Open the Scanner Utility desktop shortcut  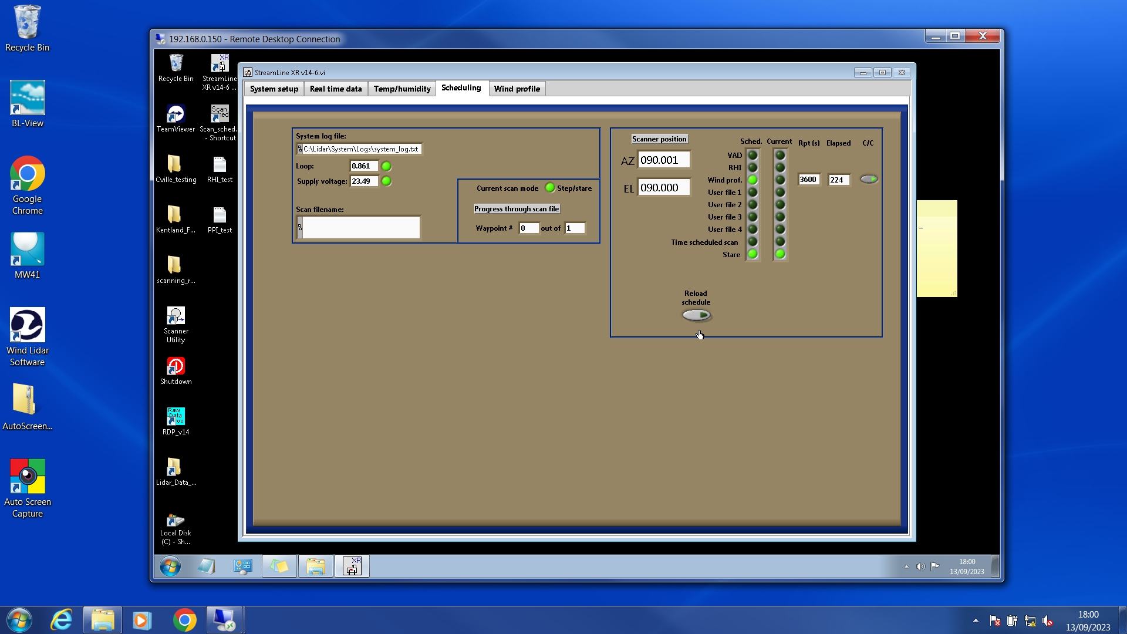pos(176,317)
